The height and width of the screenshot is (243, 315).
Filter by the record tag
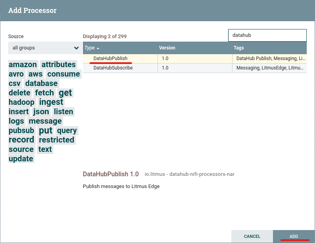click(x=21, y=140)
